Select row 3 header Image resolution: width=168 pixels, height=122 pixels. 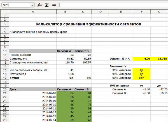5,24
